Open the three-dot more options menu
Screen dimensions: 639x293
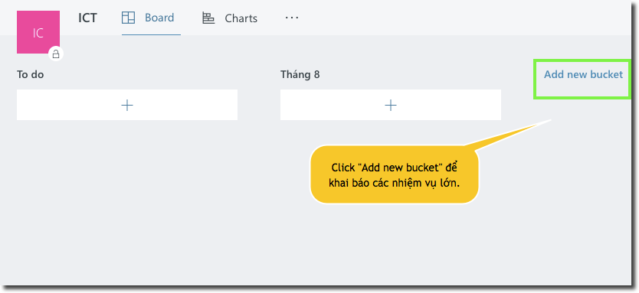coord(292,18)
